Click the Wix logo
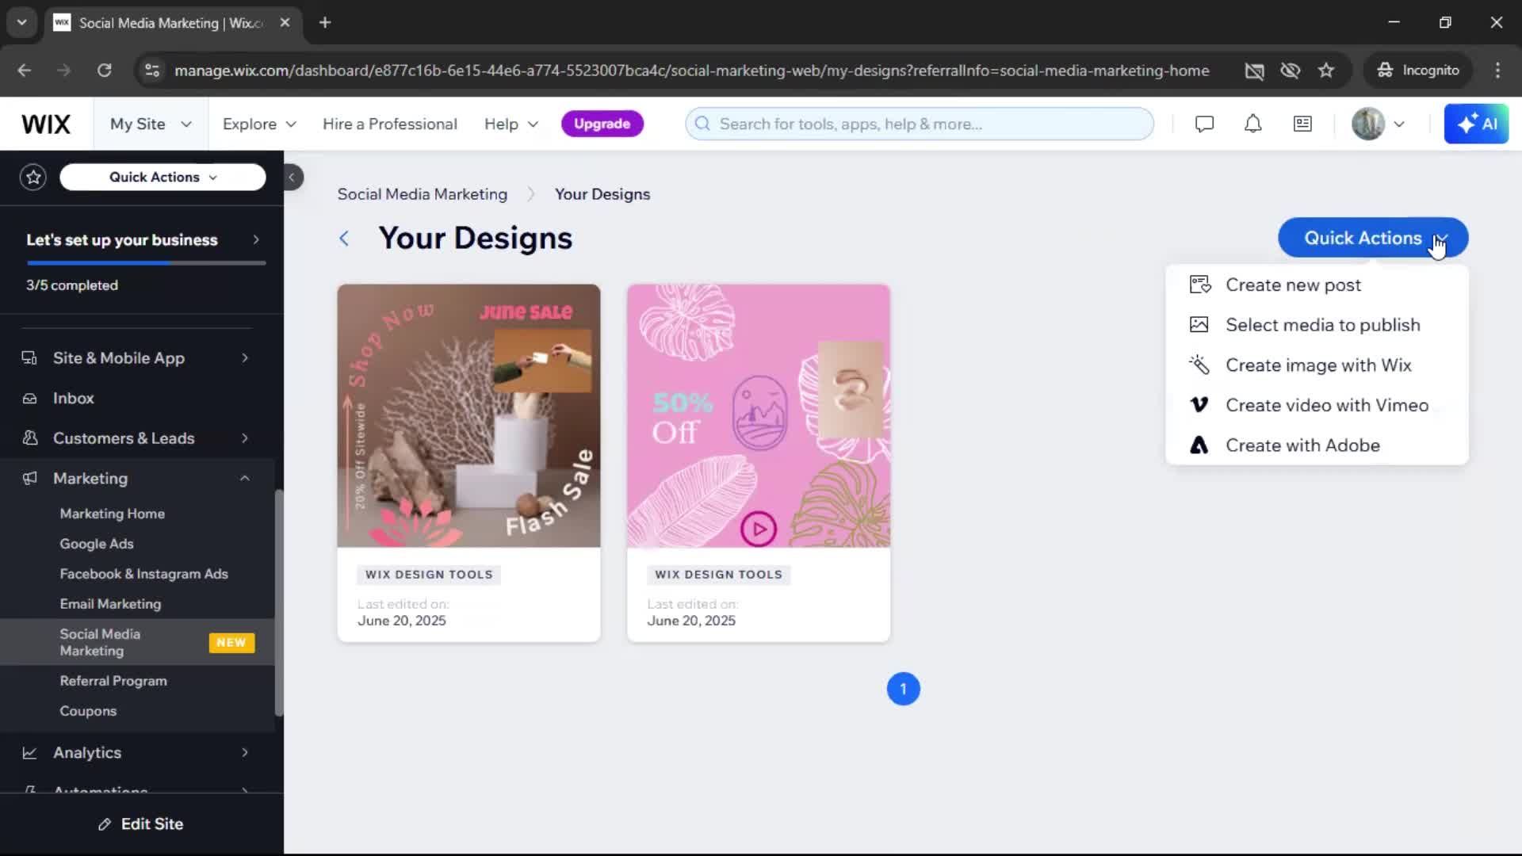 [46, 124]
